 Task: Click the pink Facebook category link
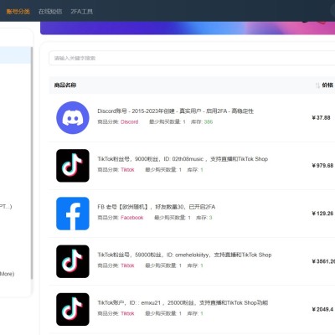click(131, 218)
